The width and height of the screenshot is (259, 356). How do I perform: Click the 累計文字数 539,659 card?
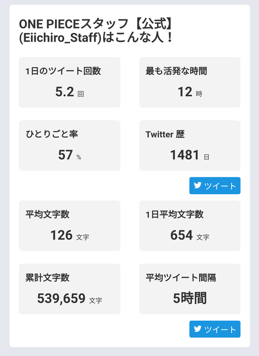click(70, 289)
